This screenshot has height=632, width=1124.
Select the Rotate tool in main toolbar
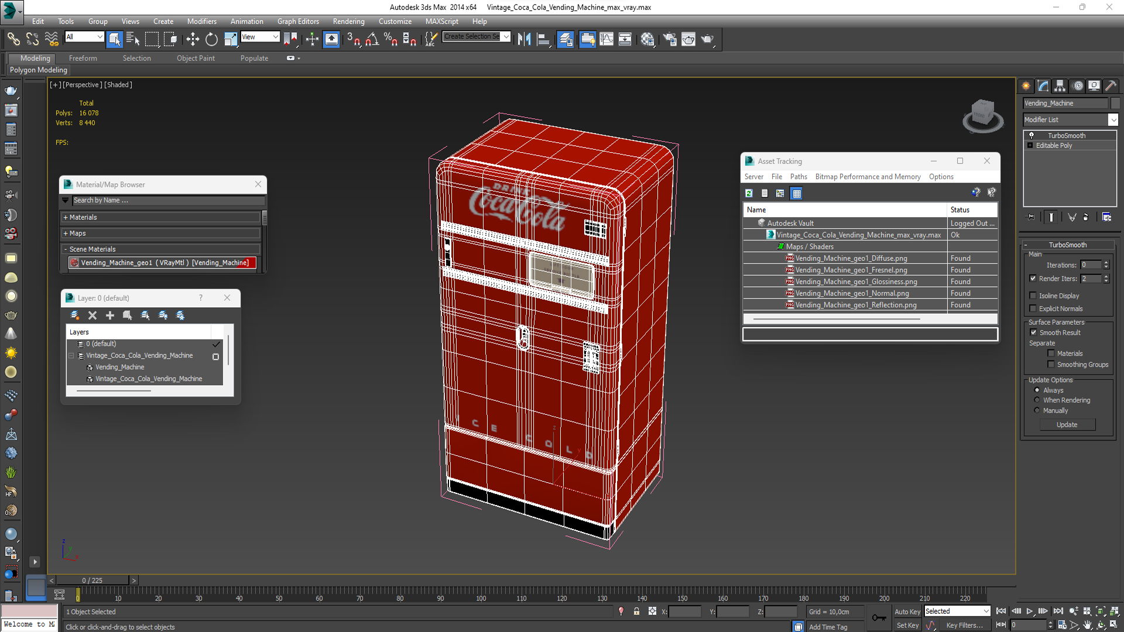coord(211,39)
